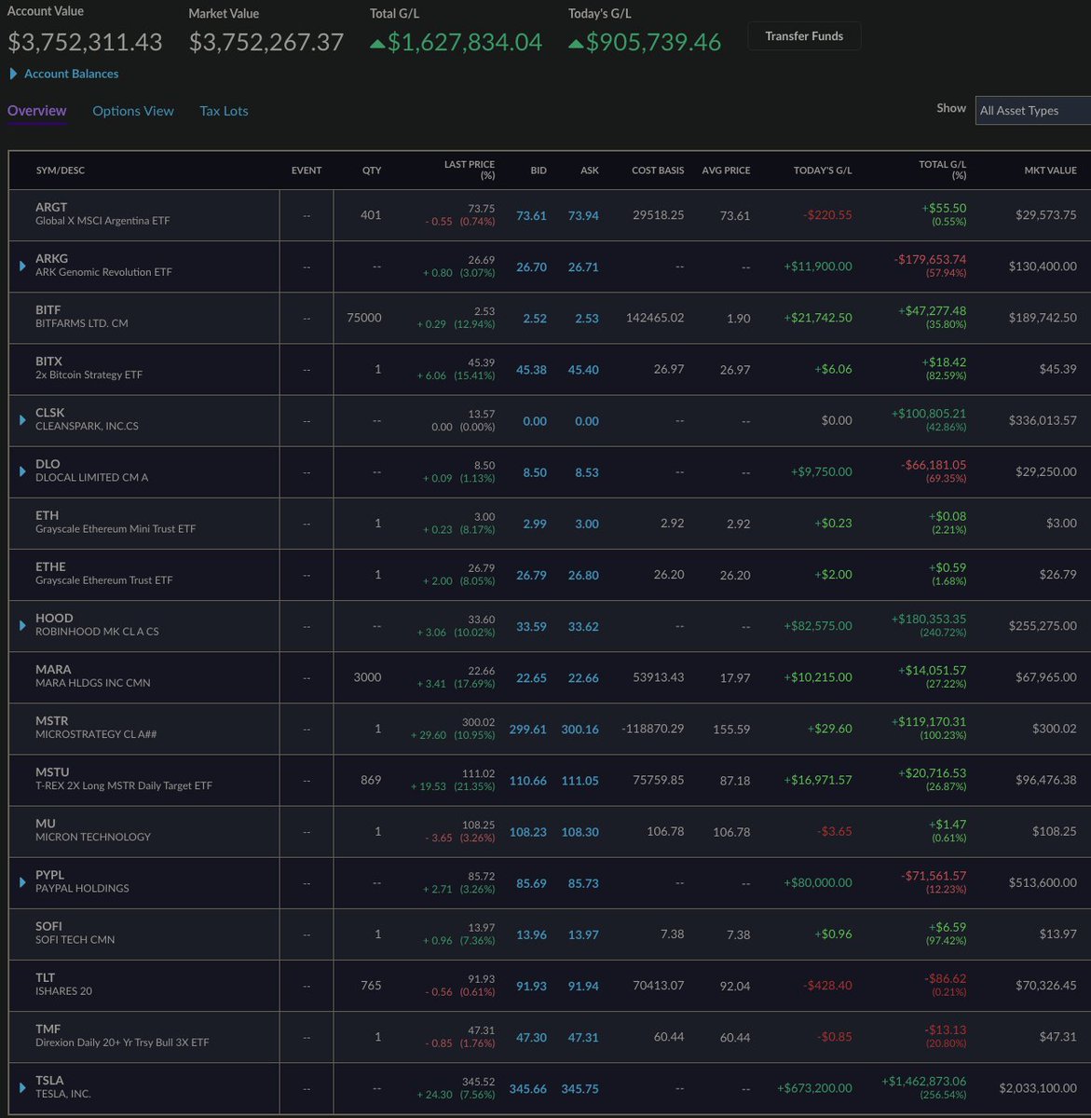This screenshot has height=1118, width=1091.
Task: Open the TLT symbol
Action: tap(47, 977)
